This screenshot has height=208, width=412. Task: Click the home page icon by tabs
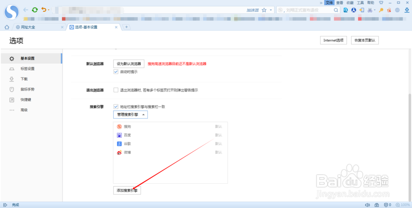tap(7, 27)
